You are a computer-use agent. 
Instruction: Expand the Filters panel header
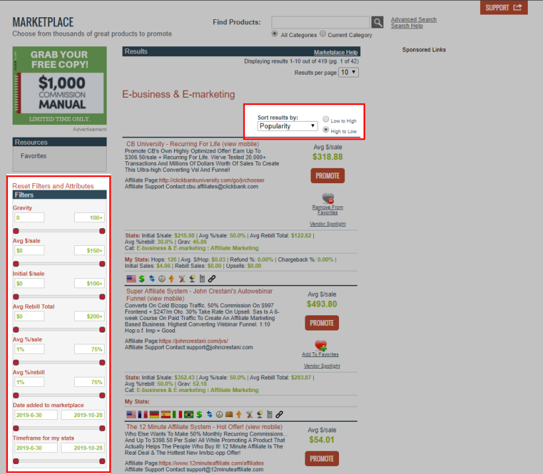click(58, 194)
